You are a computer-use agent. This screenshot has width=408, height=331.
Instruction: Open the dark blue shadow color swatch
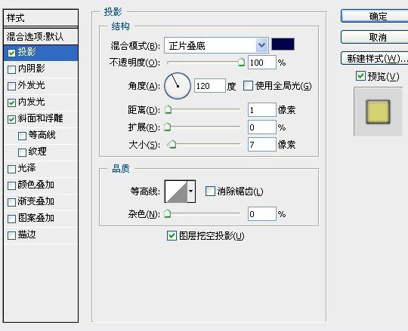(283, 44)
